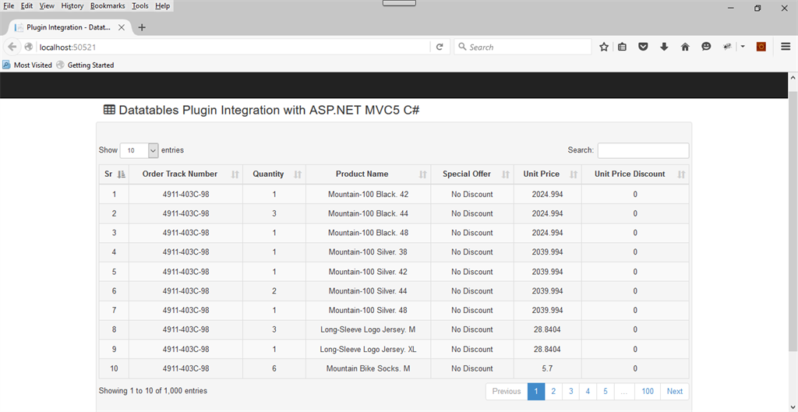Sort by Special Offer column icon

click(506, 174)
